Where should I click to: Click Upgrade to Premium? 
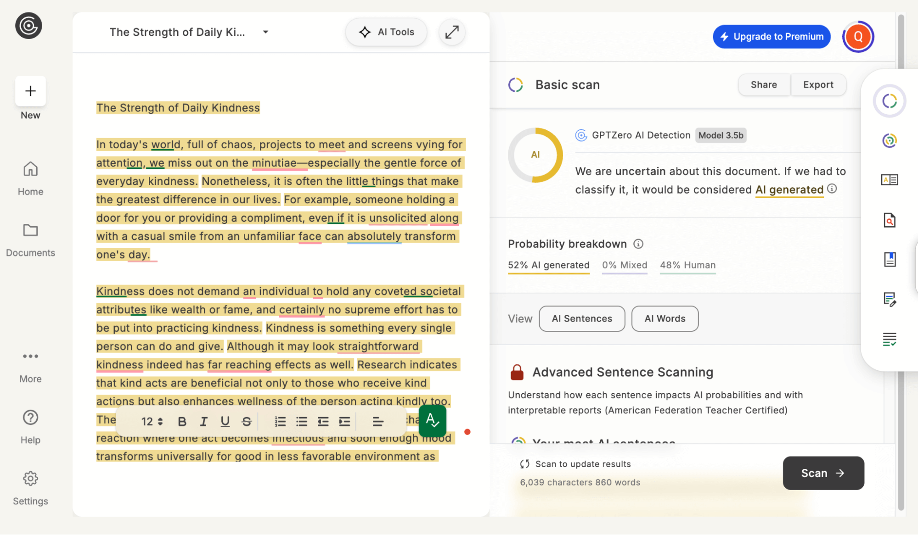772,37
